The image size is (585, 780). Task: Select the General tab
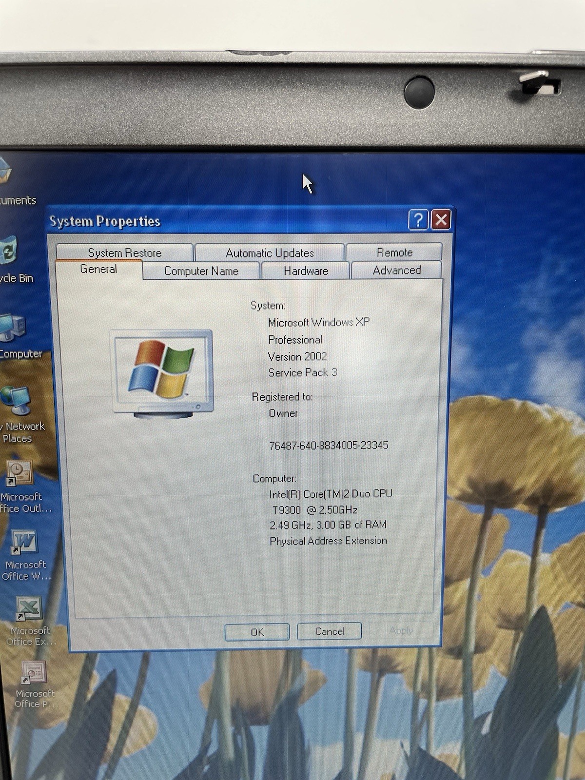click(x=98, y=269)
